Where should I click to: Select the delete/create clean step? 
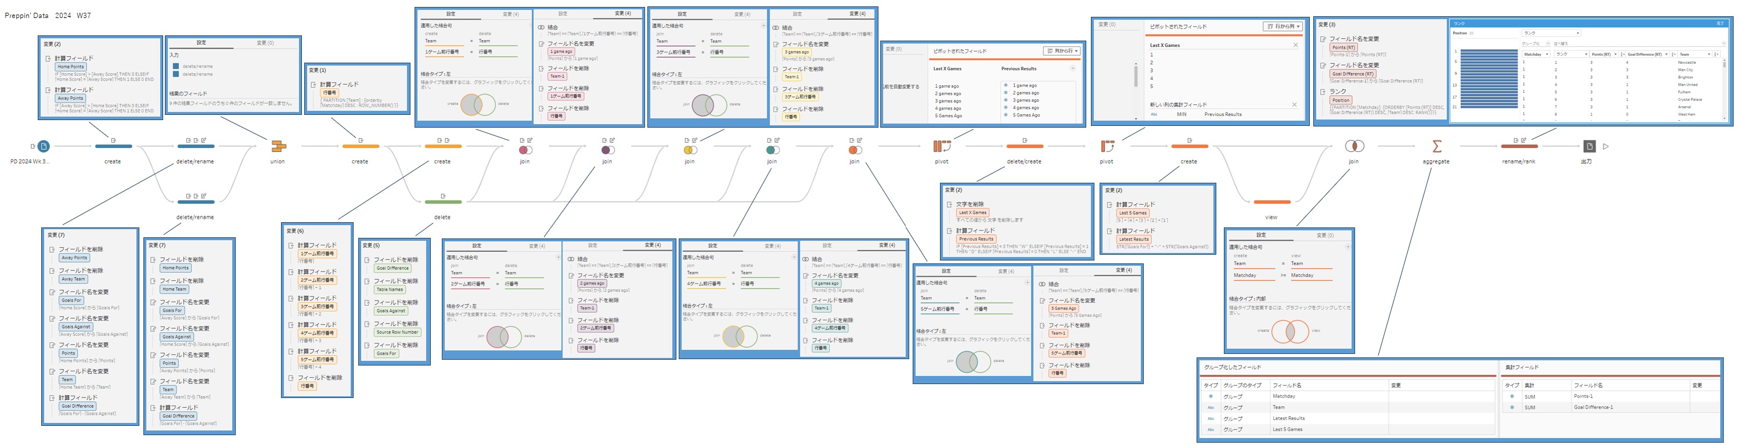[1024, 146]
